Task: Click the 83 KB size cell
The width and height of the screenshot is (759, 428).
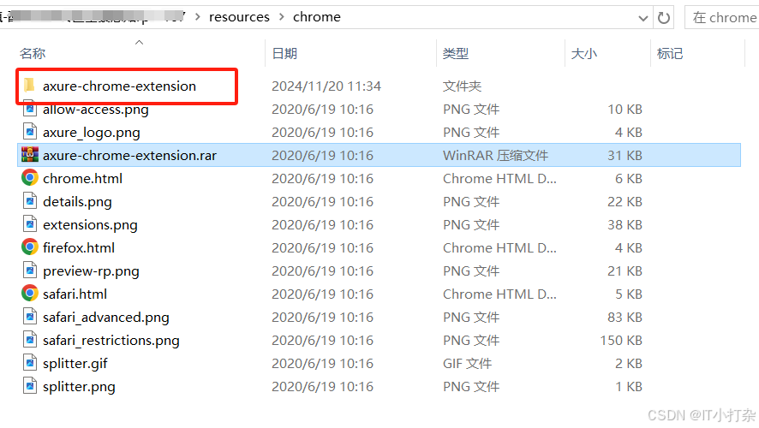Action: pyautogui.click(x=625, y=318)
